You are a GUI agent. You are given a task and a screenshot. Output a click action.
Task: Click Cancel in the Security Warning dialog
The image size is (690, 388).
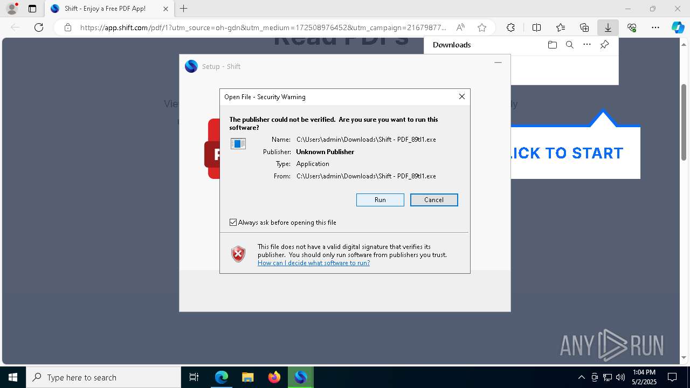pos(434,200)
